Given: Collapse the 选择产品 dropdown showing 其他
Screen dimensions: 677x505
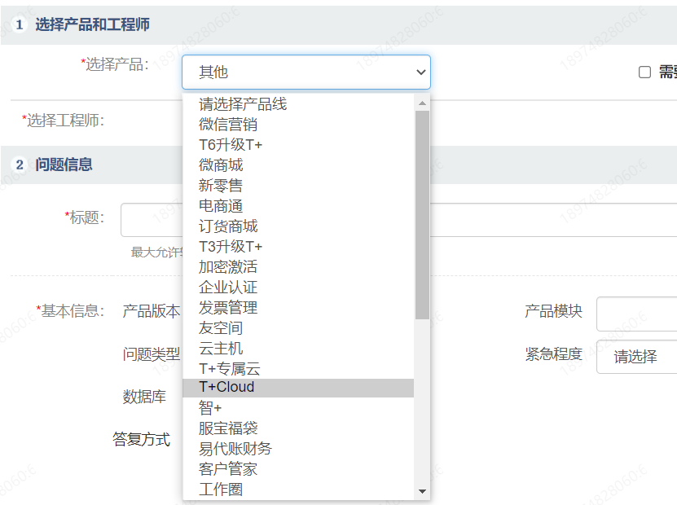Looking at the screenshot, I should point(306,72).
